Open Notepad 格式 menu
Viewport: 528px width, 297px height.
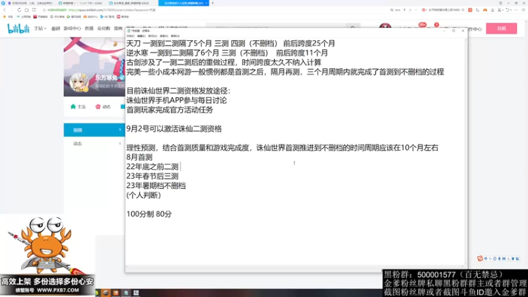(x=152, y=36)
